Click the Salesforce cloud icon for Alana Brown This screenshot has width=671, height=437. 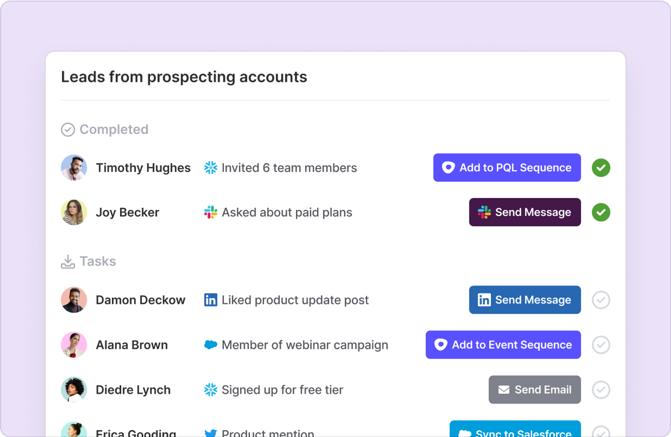click(x=210, y=345)
